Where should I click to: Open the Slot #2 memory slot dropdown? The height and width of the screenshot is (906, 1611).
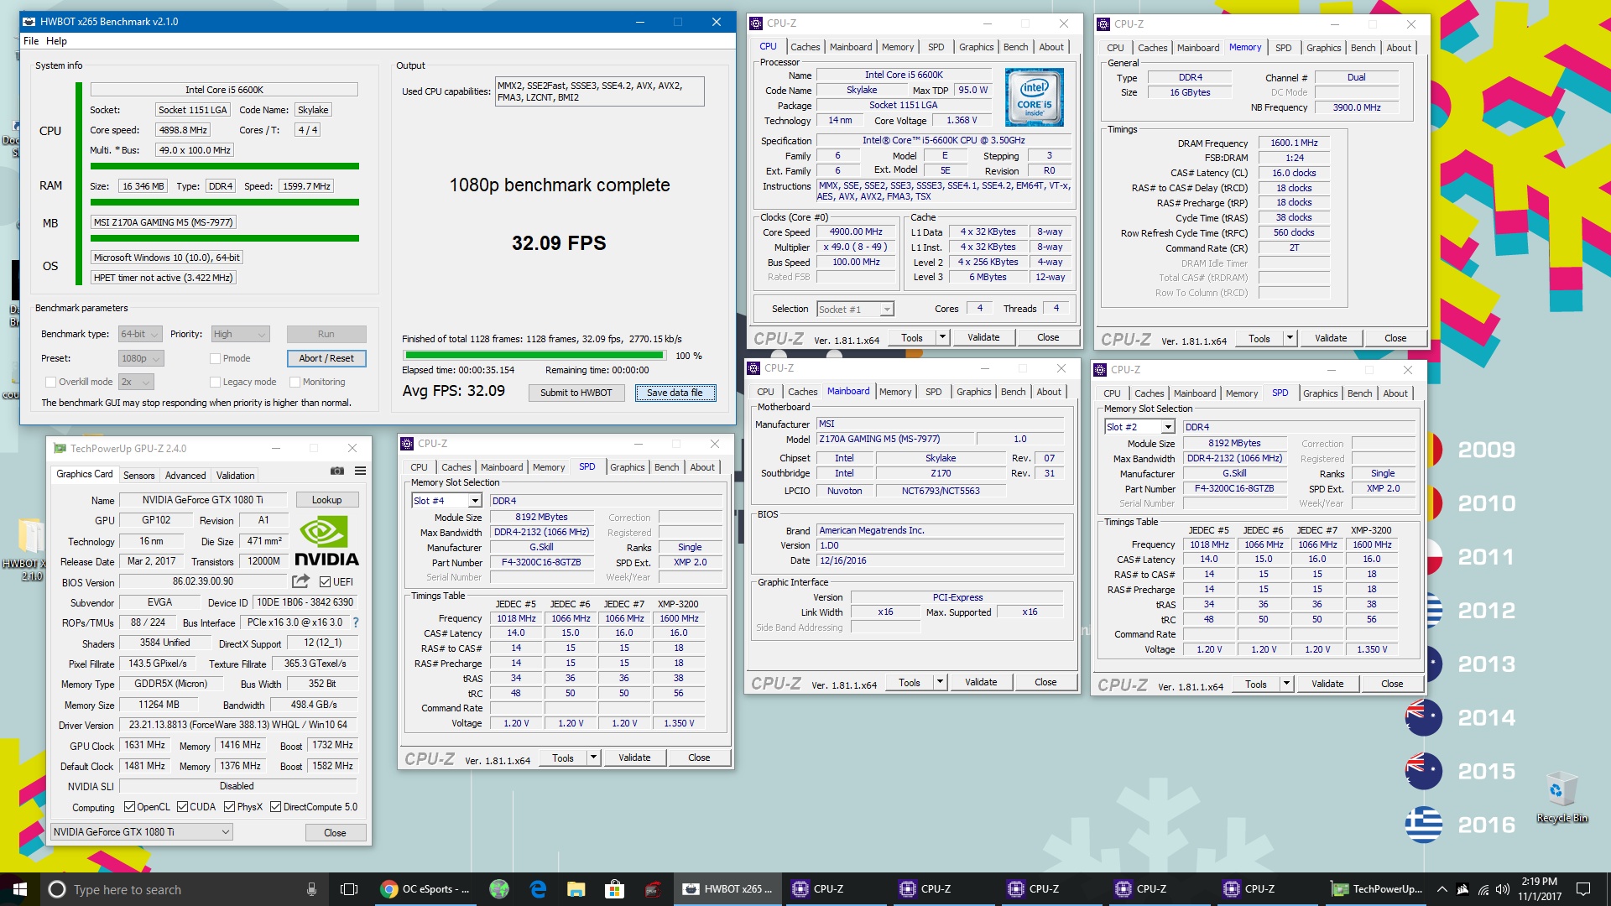click(1139, 427)
